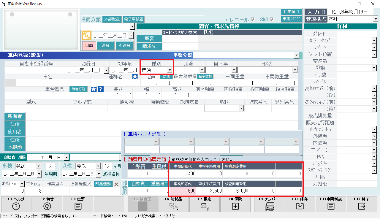
Task: Expand the 種別 dropdown showing 普通
Action: coord(169,70)
